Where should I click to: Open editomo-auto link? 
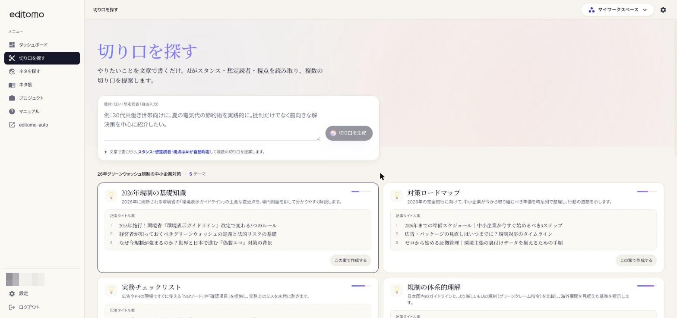click(42, 125)
